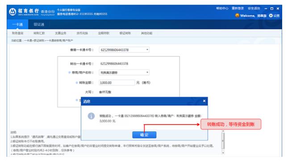The height and width of the screenshot is (162, 288).
Task: Click 重新登录 to log in again
Action: [x=238, y=8]
